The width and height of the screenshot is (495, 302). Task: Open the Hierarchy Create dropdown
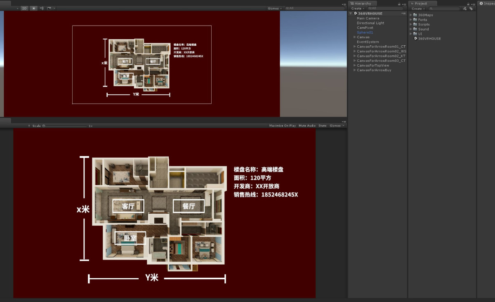tap(357, 8)
